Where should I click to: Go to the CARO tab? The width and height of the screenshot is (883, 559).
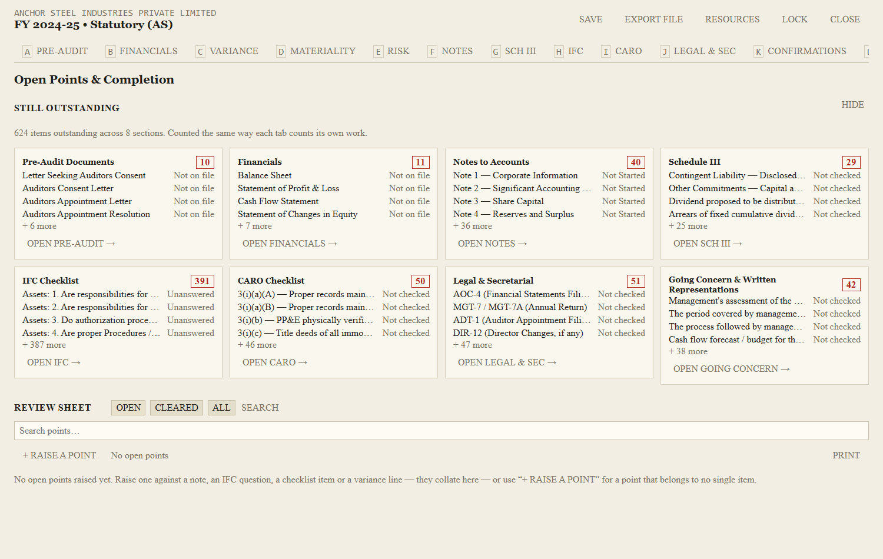622,51
